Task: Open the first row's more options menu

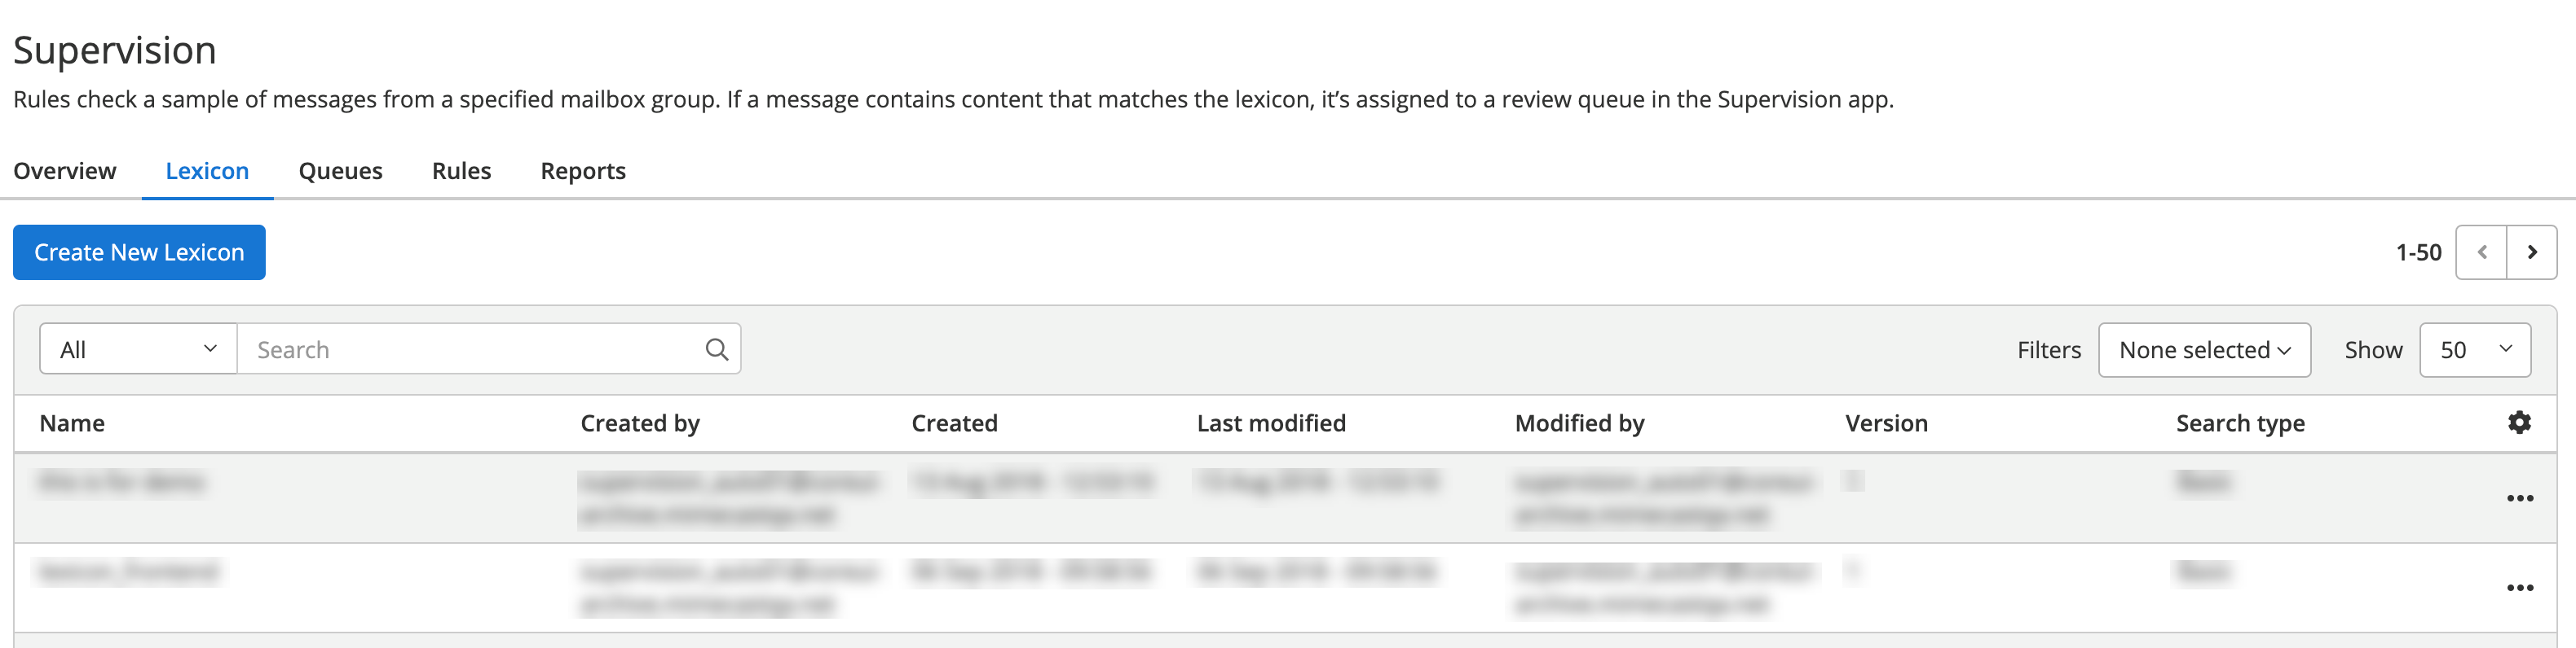Action: [x=2519, y=498]
